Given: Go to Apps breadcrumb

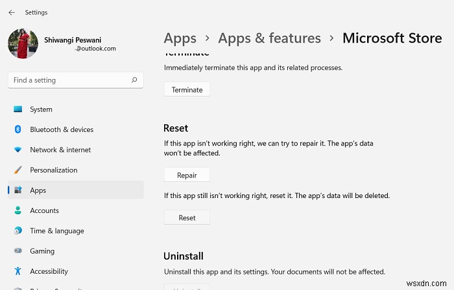Looking at the screenshot, I should (180, 39).
